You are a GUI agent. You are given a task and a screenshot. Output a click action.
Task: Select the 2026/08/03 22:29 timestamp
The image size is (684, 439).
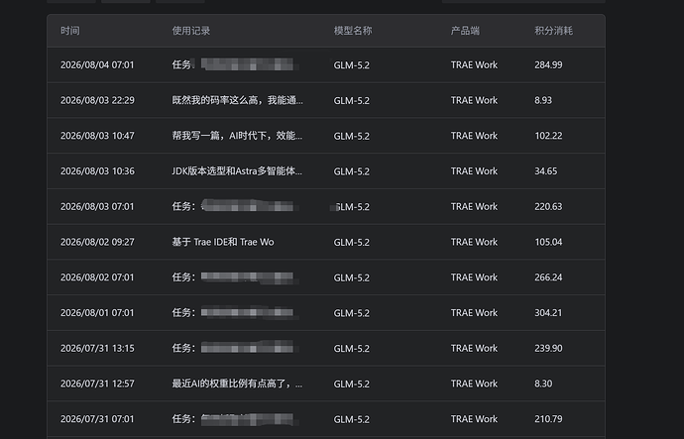97,100
